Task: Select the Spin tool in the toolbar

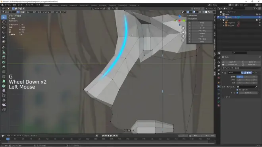Action: point(4,86)
